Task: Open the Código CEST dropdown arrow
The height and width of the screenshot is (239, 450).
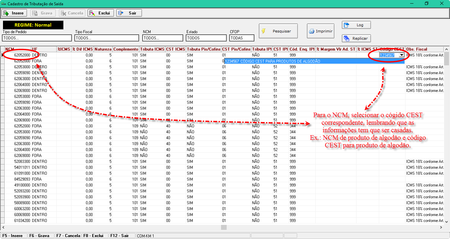Action: click(x=401, y=55)
